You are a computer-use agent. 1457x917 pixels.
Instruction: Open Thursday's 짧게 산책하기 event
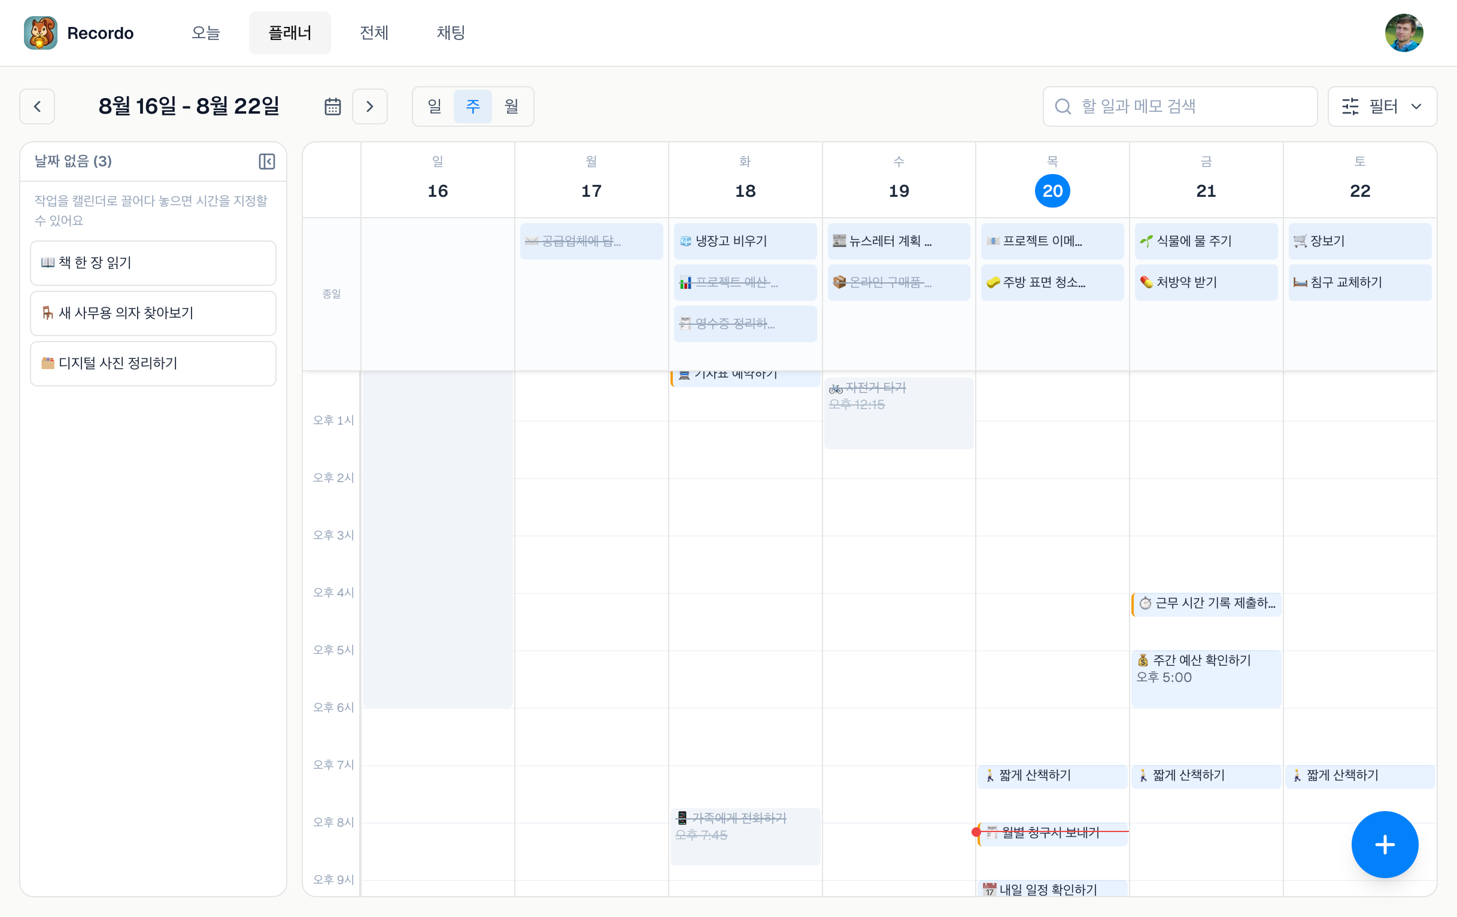click(1052, 776)
